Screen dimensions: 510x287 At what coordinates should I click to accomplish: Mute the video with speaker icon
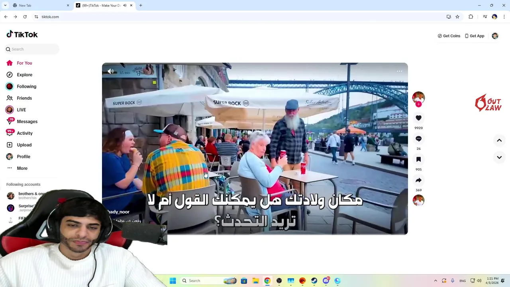(110, 71)
